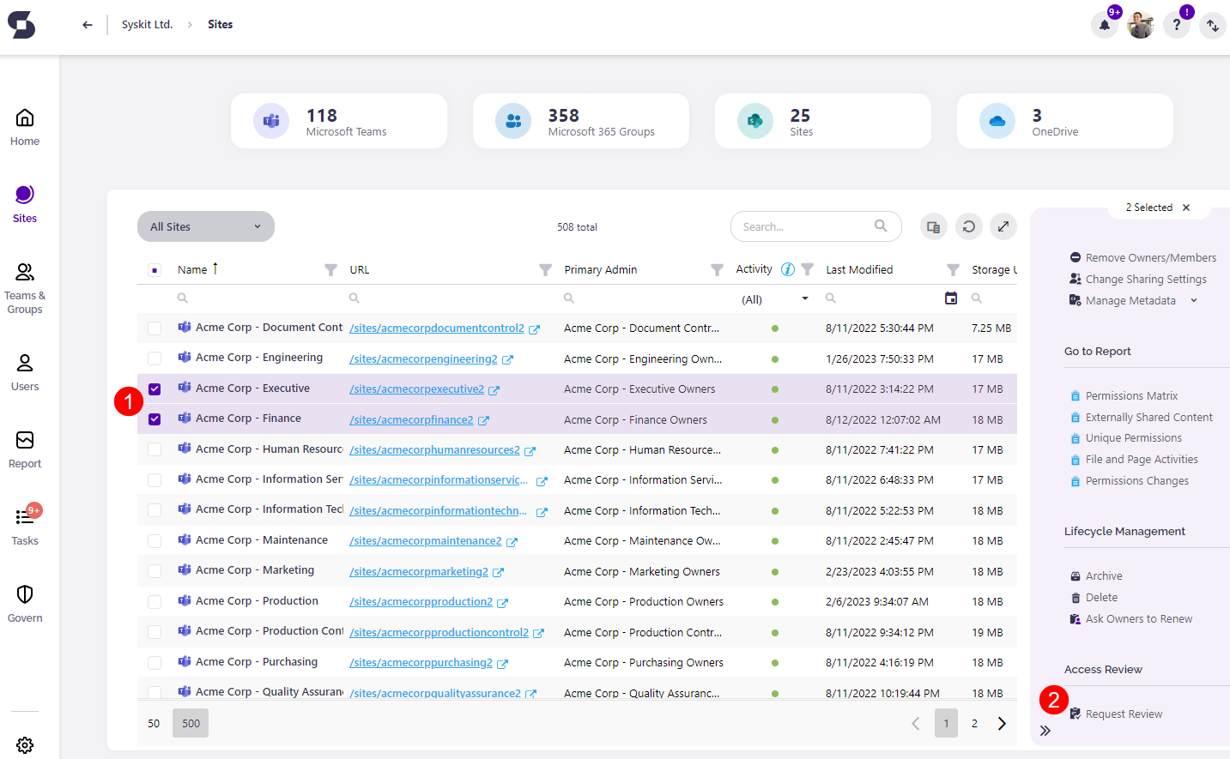This screenshot has width=1230, height=759.
Task: Expand the Manage Metadata options
Action: (1193, 300)
